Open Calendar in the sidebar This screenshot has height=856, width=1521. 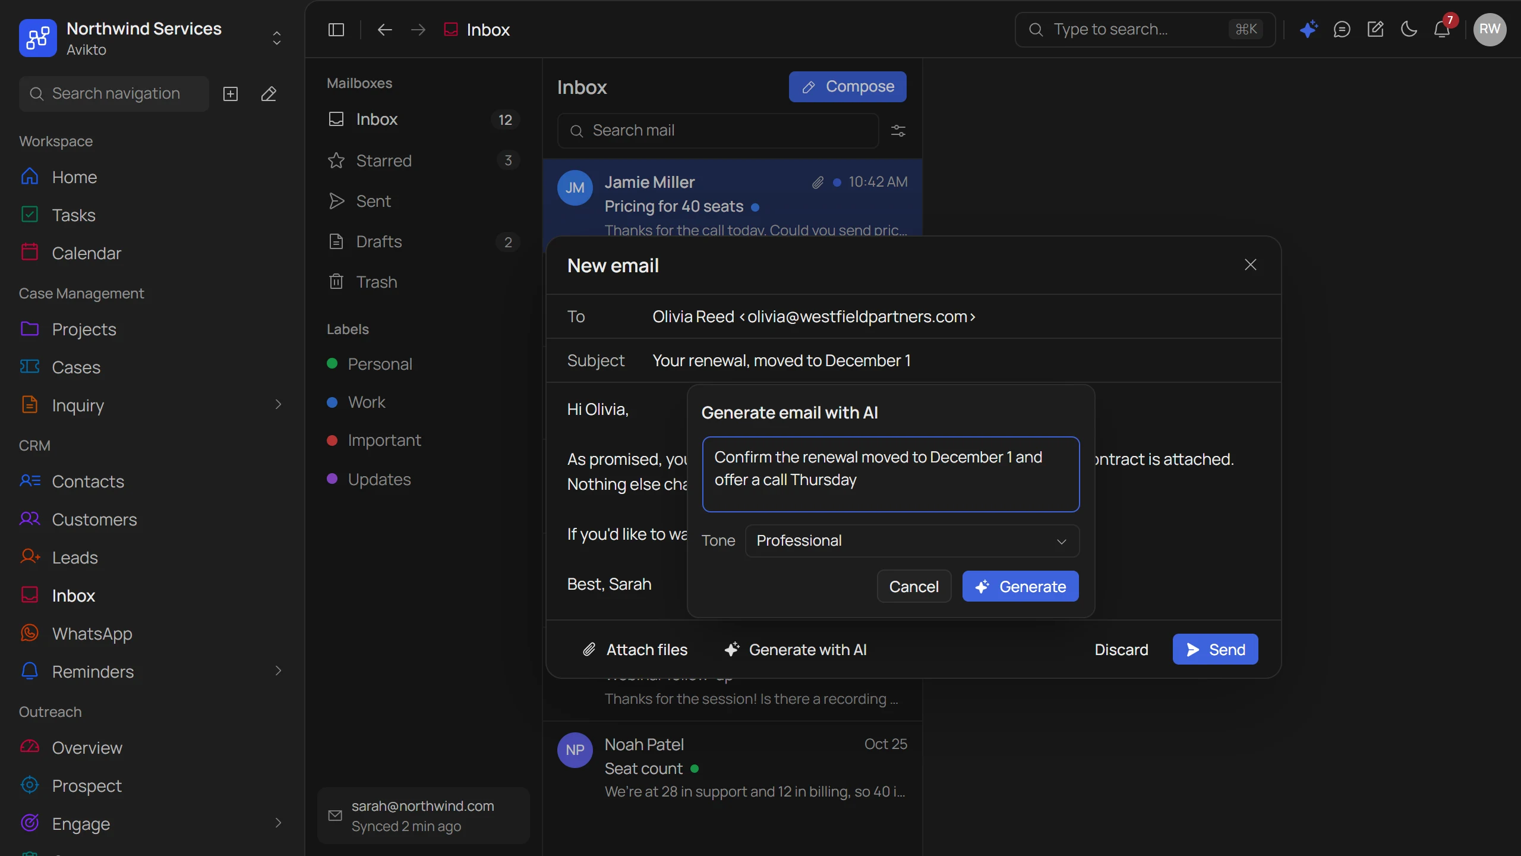[152, 253]
